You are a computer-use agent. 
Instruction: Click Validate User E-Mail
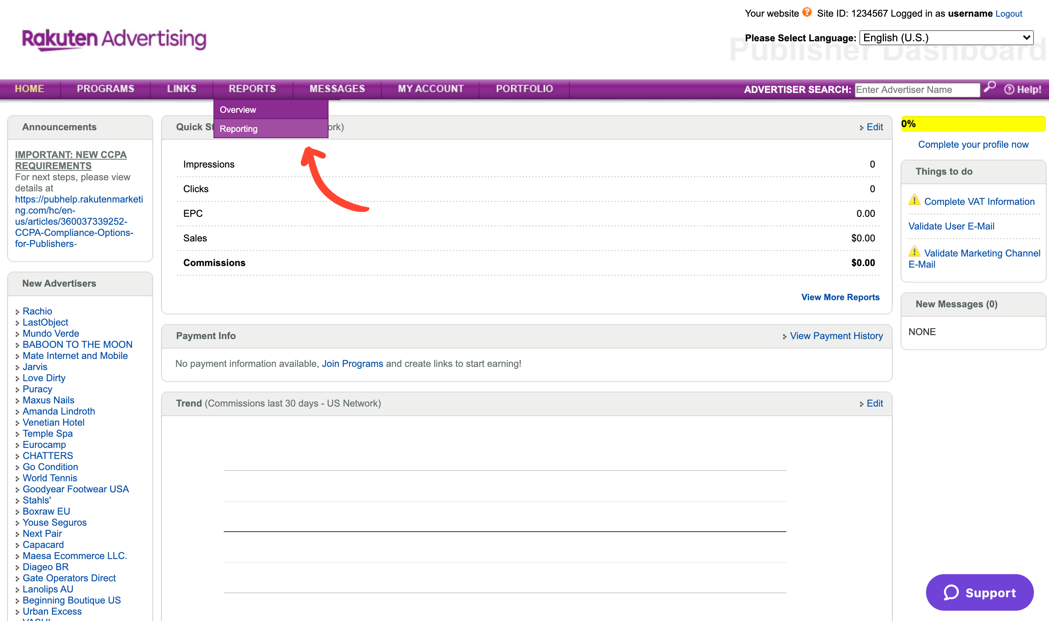pyautogui.click(x=951, y=226)
